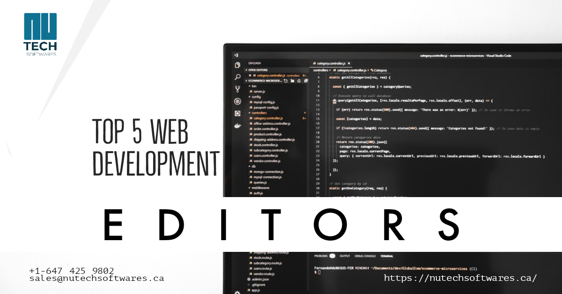The width and height of the screenshot is (562, 294).
Task: Open auth.js in middlewares folder
Action: click(256, 193)
